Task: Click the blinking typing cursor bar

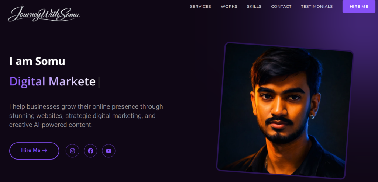Action: tap(99, 82)
